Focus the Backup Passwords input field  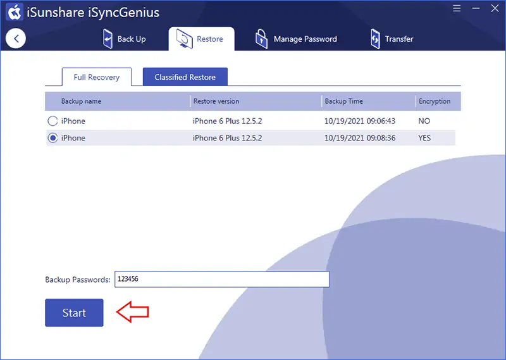coord(221,280)
